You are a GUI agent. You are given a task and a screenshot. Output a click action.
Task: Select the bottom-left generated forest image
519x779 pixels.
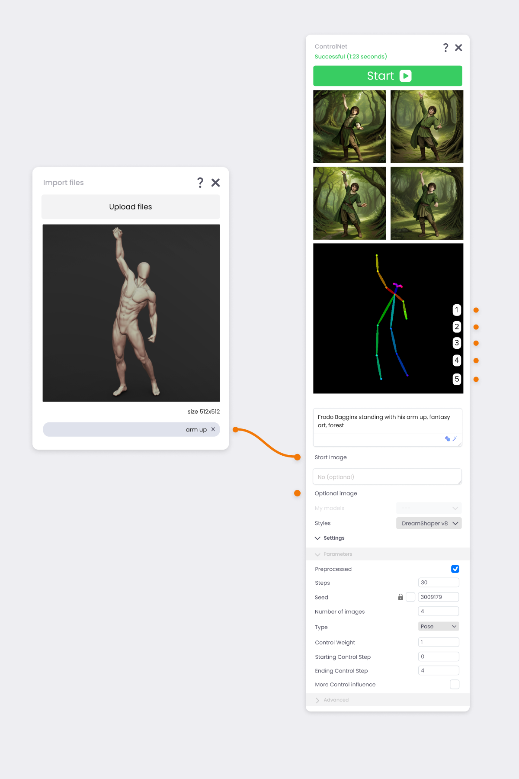tap(349, 203)
